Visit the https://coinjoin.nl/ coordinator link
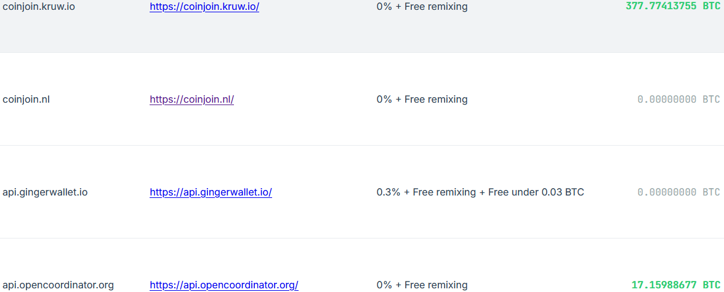Screen dimensions: 724x292 (191, 99)
